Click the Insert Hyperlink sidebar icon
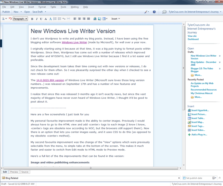223x186 pixels. pos(189,110)
